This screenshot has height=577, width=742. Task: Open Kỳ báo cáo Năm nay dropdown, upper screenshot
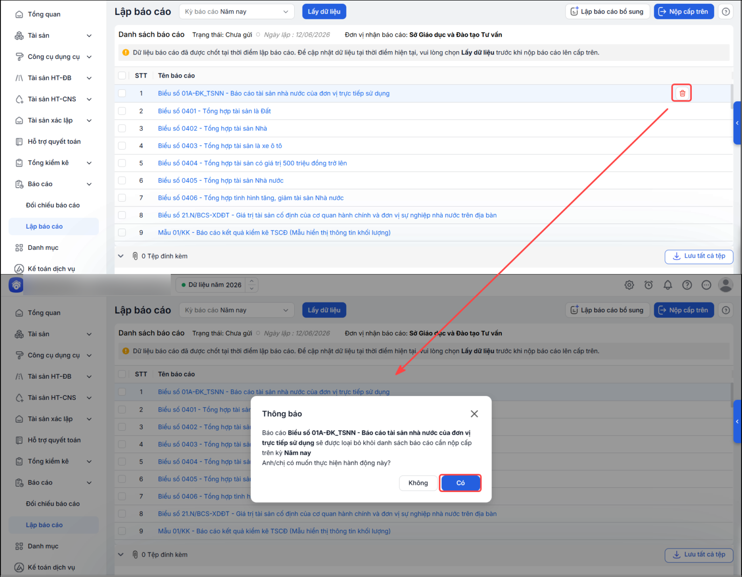[236, 12]
